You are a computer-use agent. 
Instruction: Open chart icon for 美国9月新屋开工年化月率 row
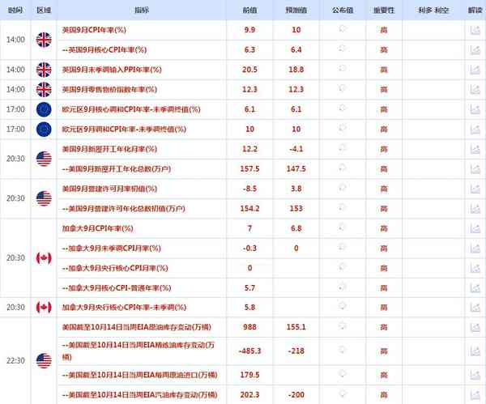pos(475,149)
